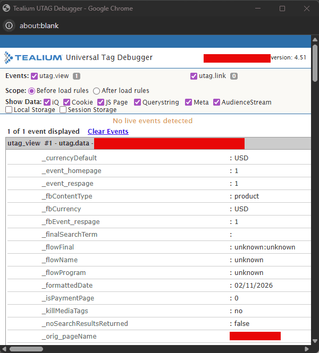Image resolution: width=319 pixels, height=353 pixels.
Task: Click the No live events detected message
Action: [153, 121]
